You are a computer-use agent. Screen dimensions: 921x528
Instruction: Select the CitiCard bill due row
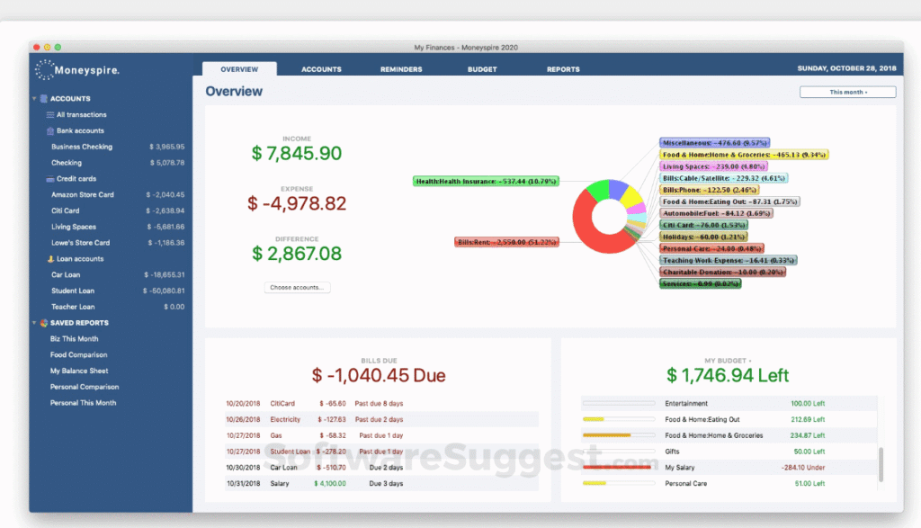click(381, 404)
